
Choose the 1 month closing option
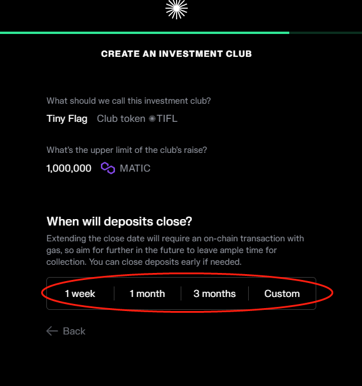pyautogui.click(x=147, y=293)
